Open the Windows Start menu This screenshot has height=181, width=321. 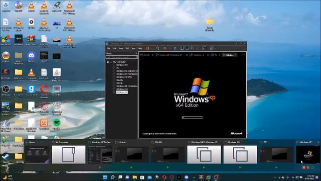pyautogui.click(x=105, y=177)
